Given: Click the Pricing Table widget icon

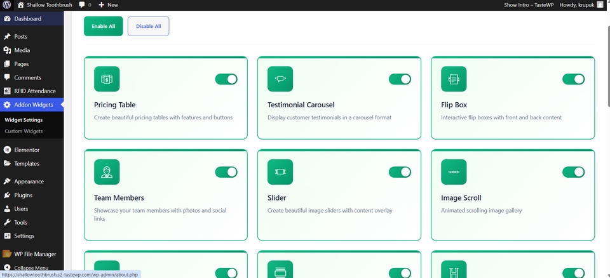Looking at the screenshot, I should pos(107,79).
